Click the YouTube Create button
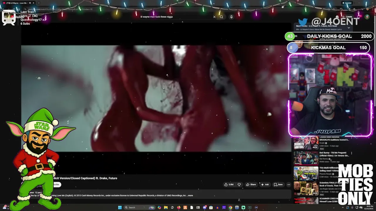 tap(347, 17)
